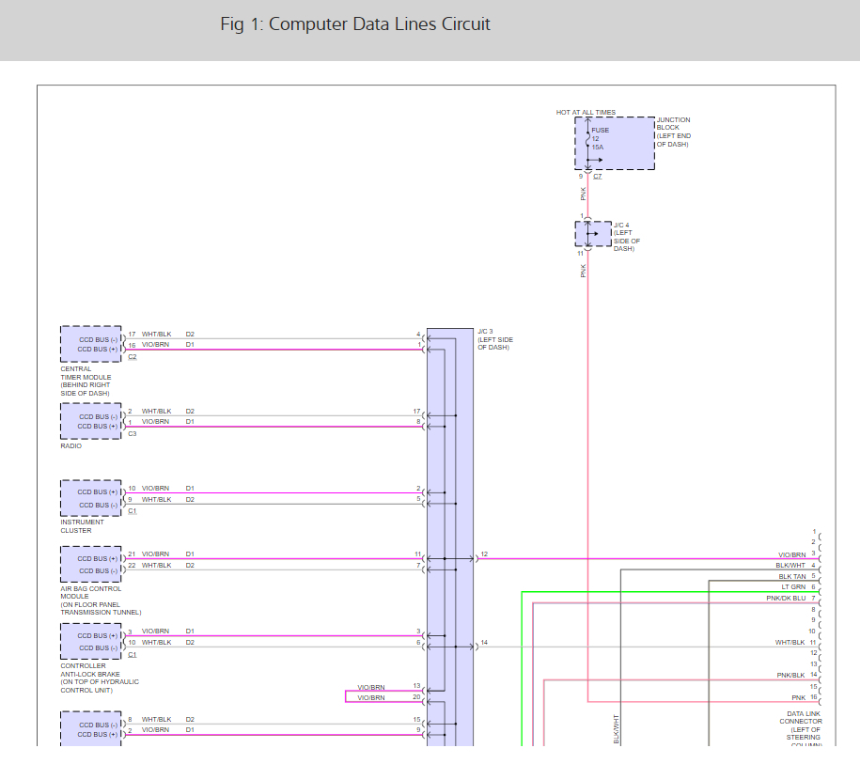
Task: Click the figure title Computer Data Lines Circuit
Action: tap(355, 23)
